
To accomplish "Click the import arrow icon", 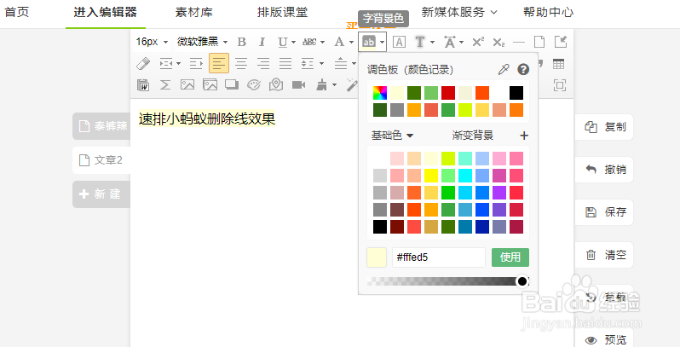I will tap(561, 42).
